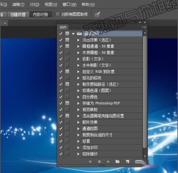Image resolution: width=178 pixels, height=173 pixels.
Task: Collapse the Actions panel with double-arrow icon
Action: (140, 23)
